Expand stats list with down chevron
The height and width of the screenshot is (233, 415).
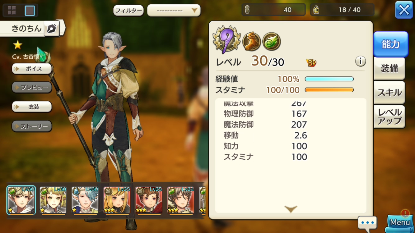coord(291,209)
